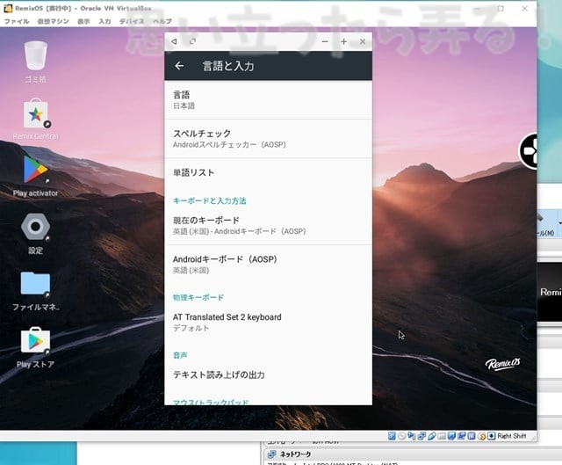The width and height of the screenshot is (562, 465).
Task: Maximize settings window with plus icon
Action: click(x=343, y=41)
